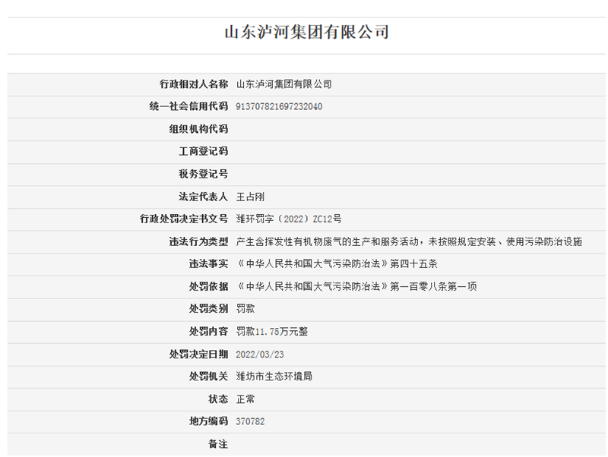The width and height of the screenshot is (608, 457).
Task: Select the label 行政相对人名称
Action: (194, 84)
